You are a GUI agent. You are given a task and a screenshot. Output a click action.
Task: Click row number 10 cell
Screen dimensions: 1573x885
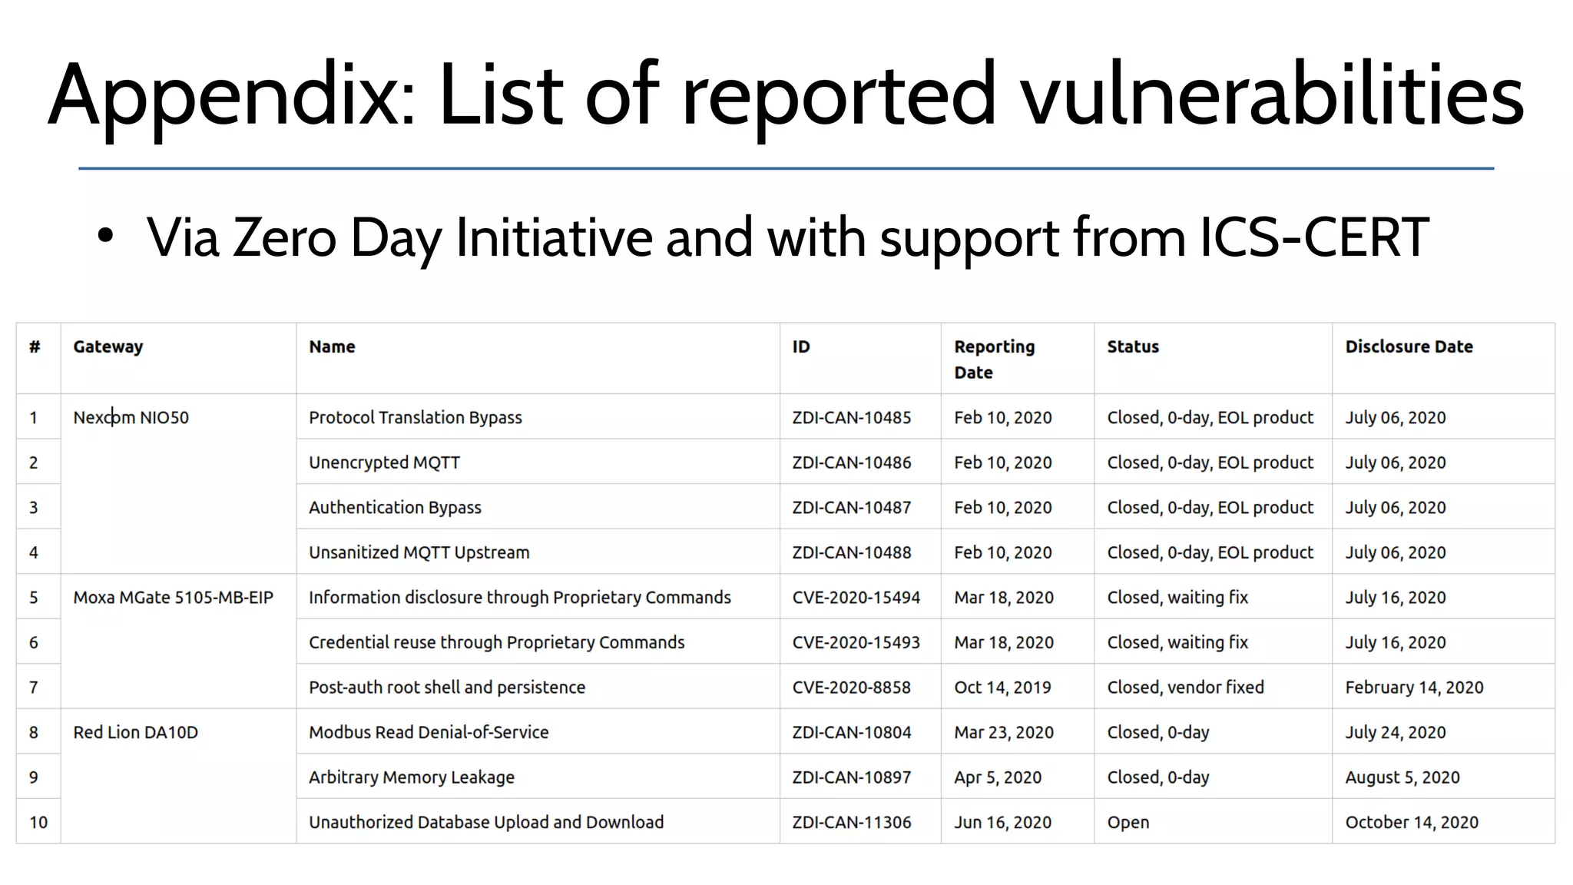[x=38, y=822]
